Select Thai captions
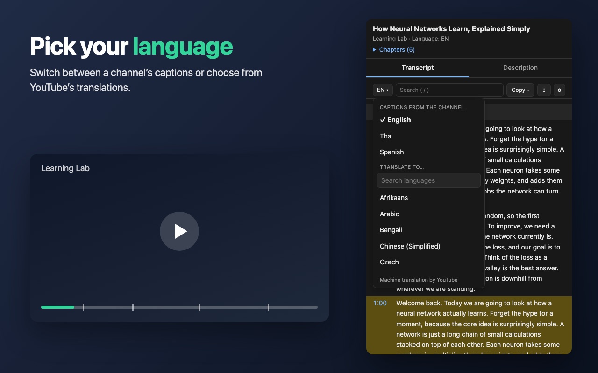Image resolution: width=598 pixels, height=373 pixels. click(x=429, y=136)
